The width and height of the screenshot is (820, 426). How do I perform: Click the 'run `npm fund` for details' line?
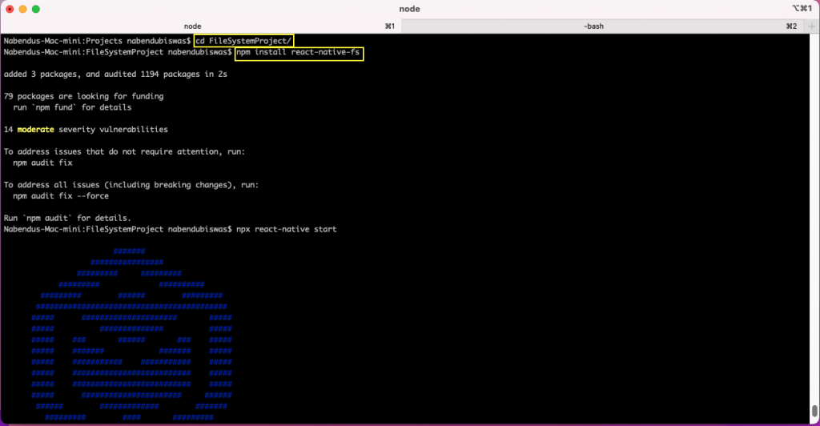(72, 107)
